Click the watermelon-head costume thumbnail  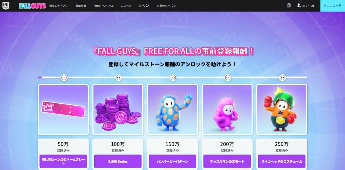point(282,110)
